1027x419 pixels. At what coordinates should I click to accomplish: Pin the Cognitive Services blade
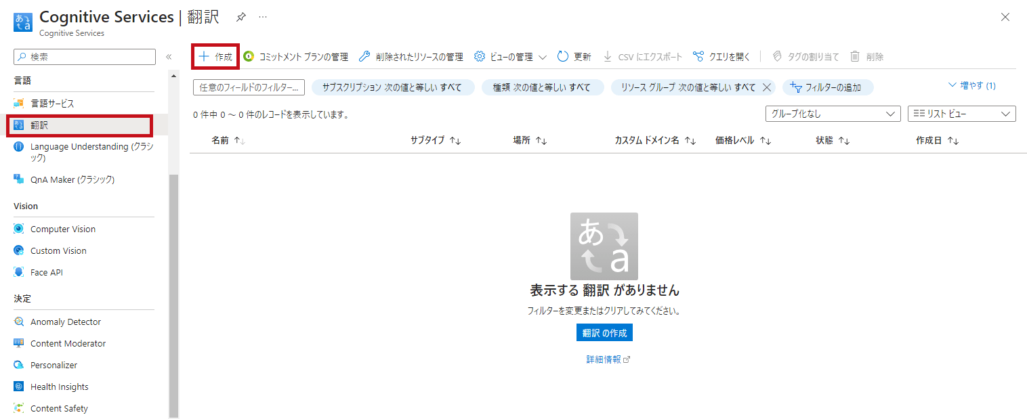coord(240,17)
